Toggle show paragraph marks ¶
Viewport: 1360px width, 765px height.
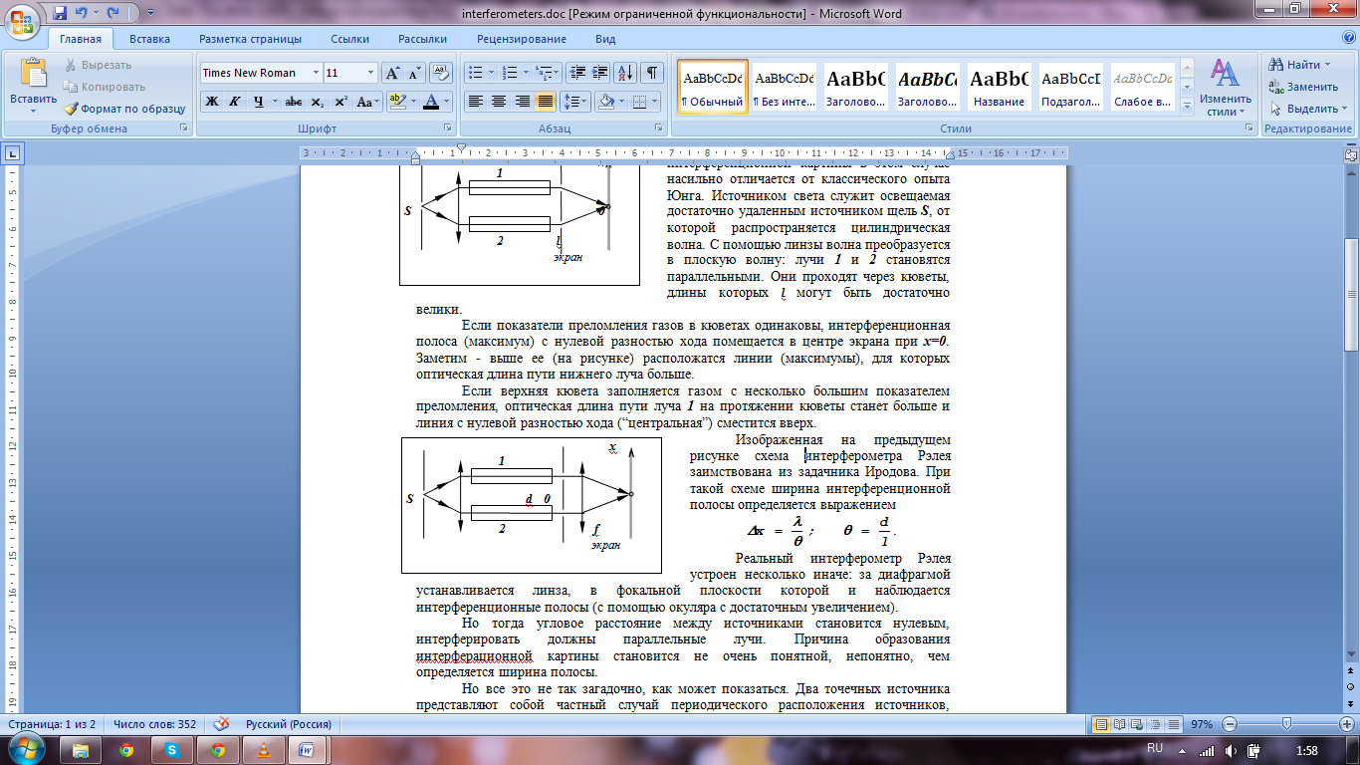(x=652, y=73)
